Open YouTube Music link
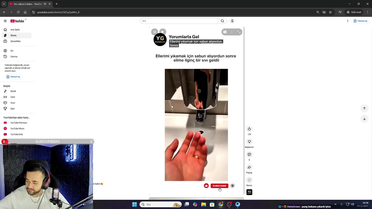372x209 pixels. [16, 129]
